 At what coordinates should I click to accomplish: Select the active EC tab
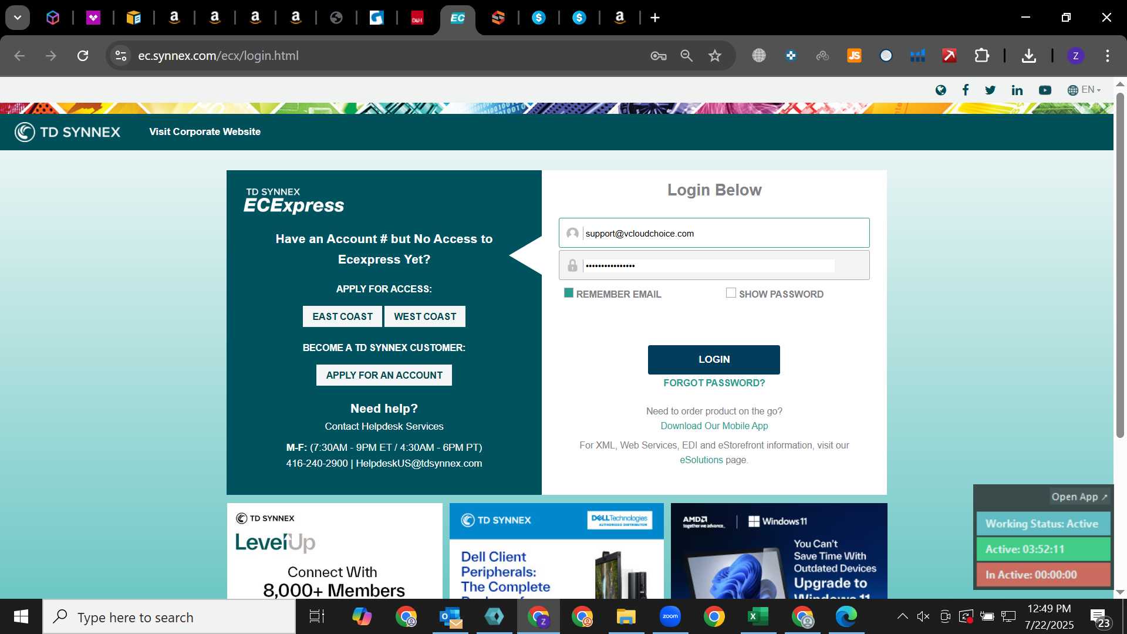457,18
